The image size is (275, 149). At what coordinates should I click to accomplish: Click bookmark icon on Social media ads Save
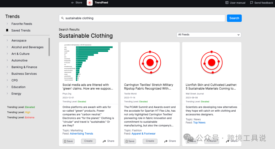65,141
